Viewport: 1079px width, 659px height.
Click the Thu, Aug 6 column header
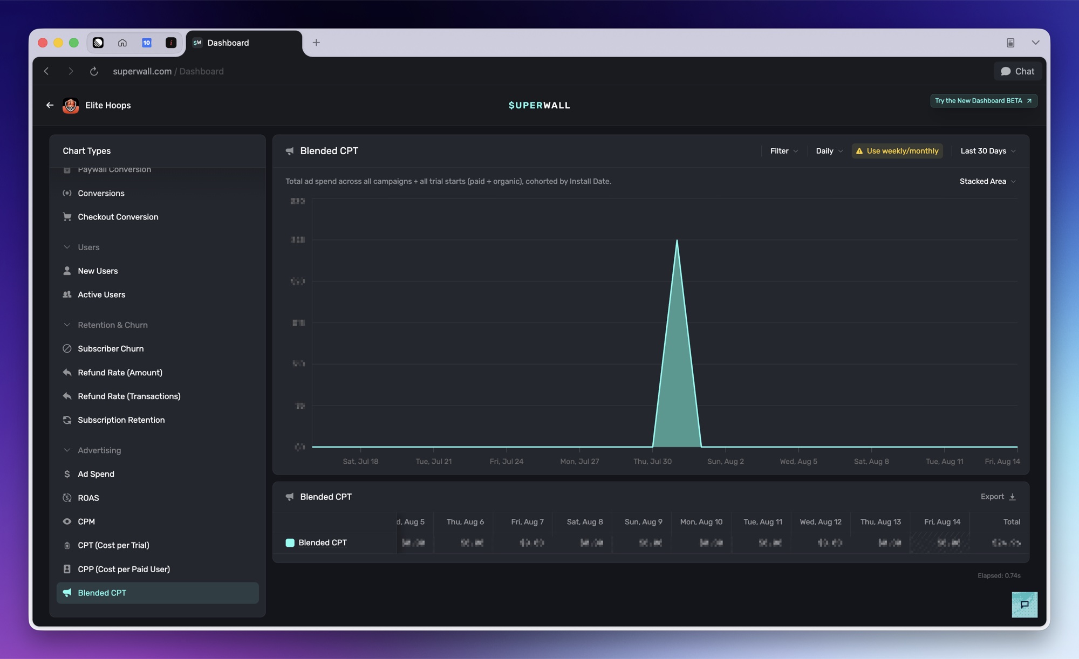pyautogui.click(x=465, y=521)
